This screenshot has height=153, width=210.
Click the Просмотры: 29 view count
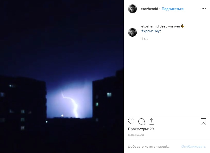[x=141, y=129]
